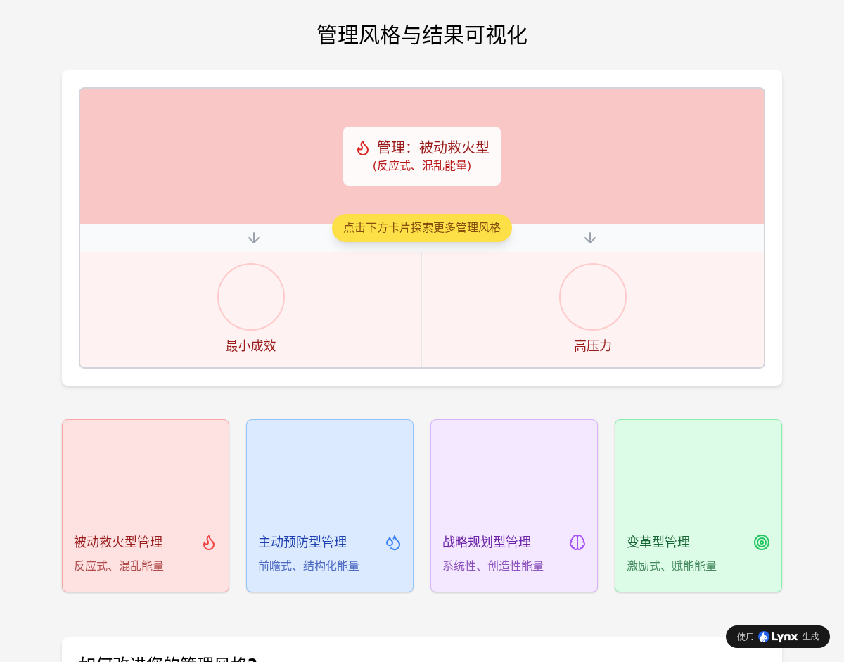The width and height of the screenshot is (844, 662).
Task: Select the 主动预防型管理 card title
Action: click(x=302, y=542)
